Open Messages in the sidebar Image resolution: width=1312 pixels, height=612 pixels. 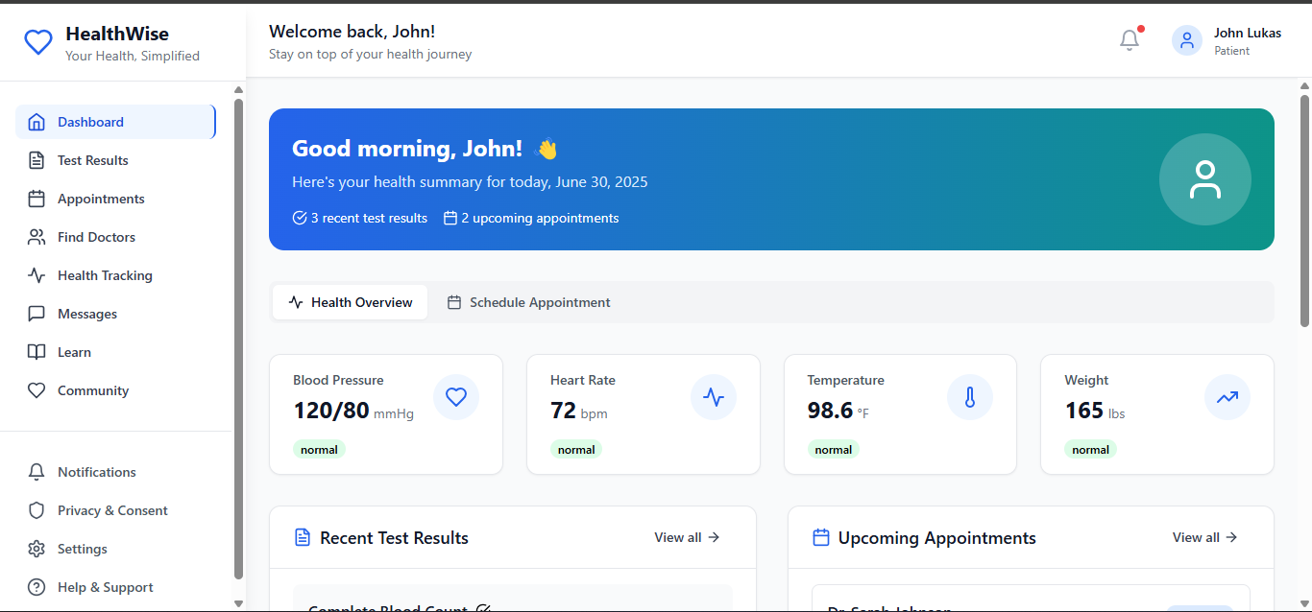point(115,314)
